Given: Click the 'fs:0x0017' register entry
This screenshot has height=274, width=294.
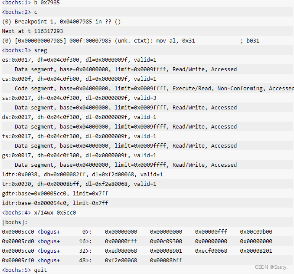Looking at the screenshot, I should (x=16, y=136).
